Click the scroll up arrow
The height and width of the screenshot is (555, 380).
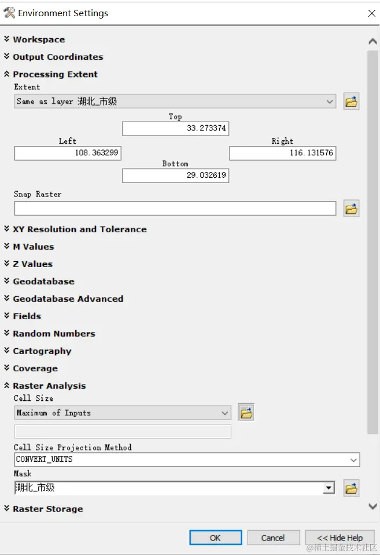(x=372, y=41)
